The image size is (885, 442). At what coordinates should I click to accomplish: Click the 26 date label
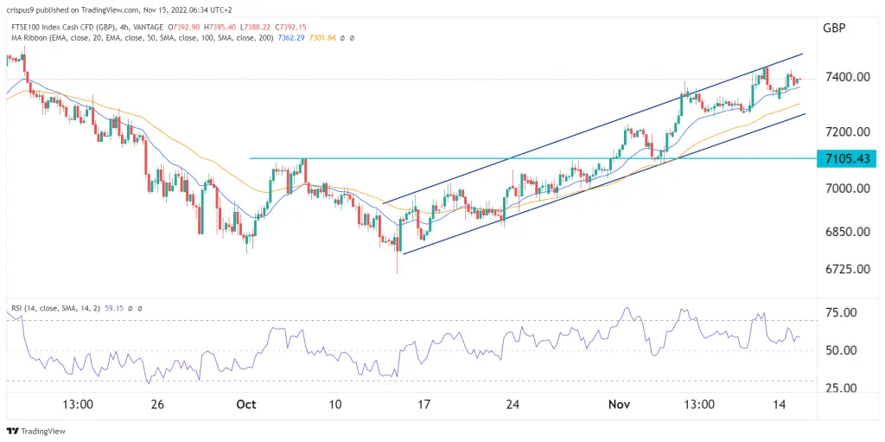click(157, 405)
